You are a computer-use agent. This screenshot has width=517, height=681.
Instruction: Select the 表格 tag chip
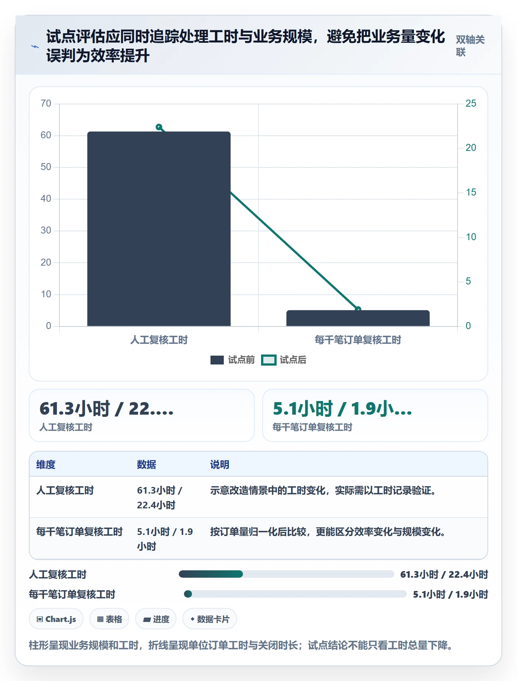click(109, 619)
